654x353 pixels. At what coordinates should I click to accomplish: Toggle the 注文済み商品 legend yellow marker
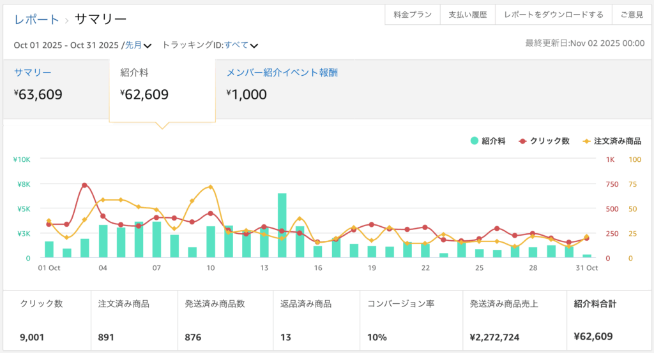pos(586,141)
